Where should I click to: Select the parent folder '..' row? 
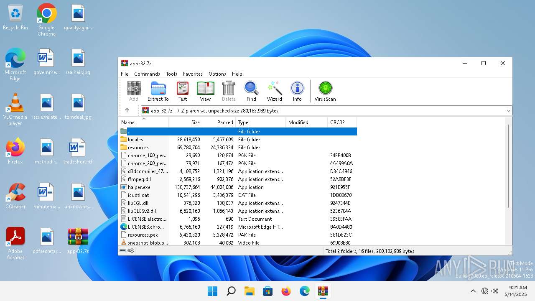click(x=238, y=132)
